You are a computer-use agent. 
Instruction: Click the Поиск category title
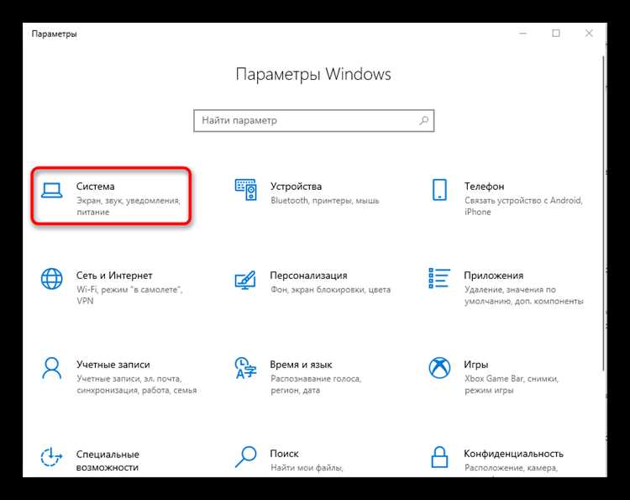pyautogui.click(x=284, y=454)
